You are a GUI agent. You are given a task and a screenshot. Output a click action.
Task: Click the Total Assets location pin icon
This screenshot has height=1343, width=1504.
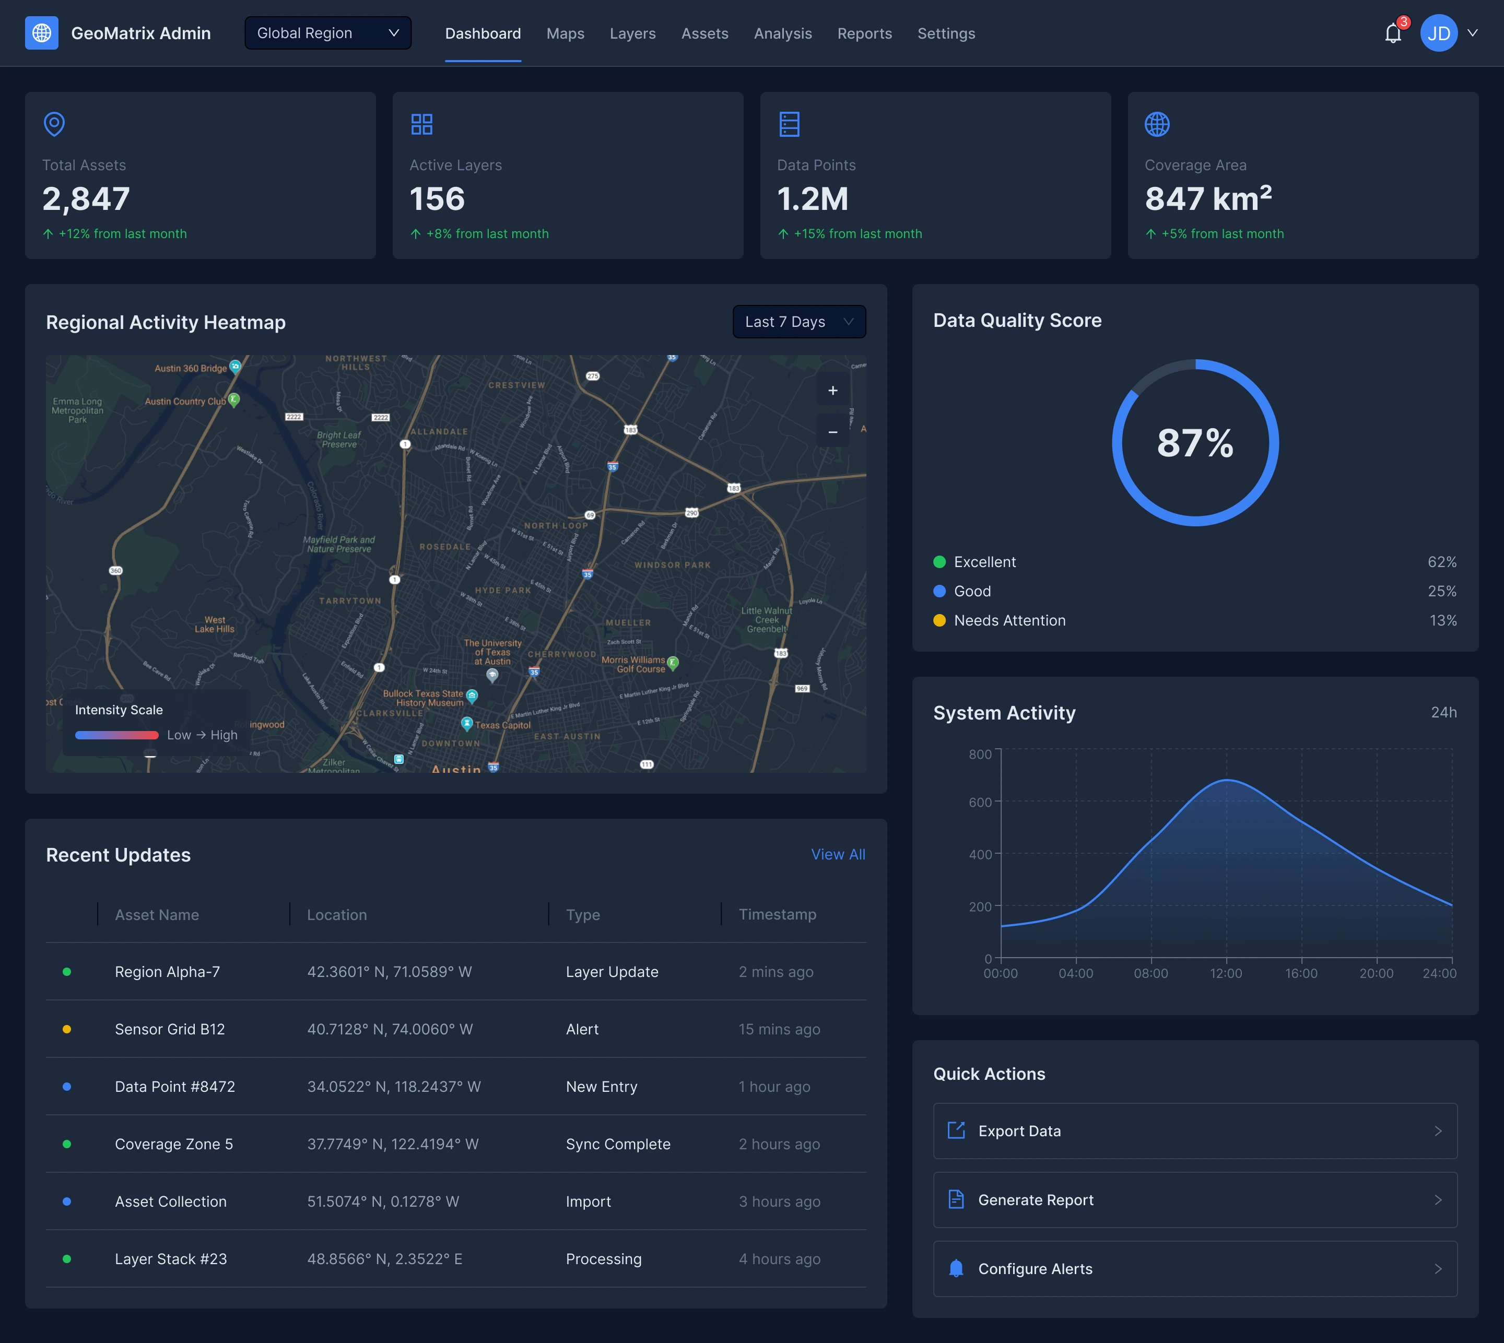pyautogui.click(x=54, y=124)
